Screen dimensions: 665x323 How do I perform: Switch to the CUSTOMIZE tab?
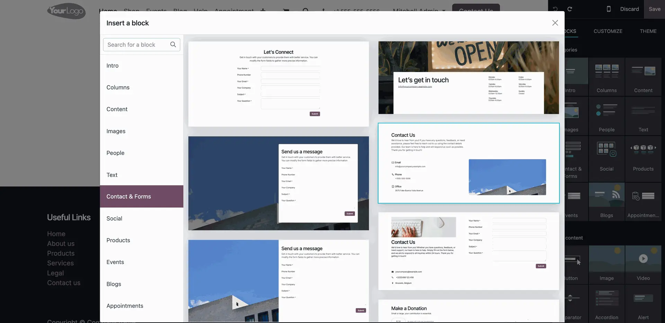[x=608, y=31]
